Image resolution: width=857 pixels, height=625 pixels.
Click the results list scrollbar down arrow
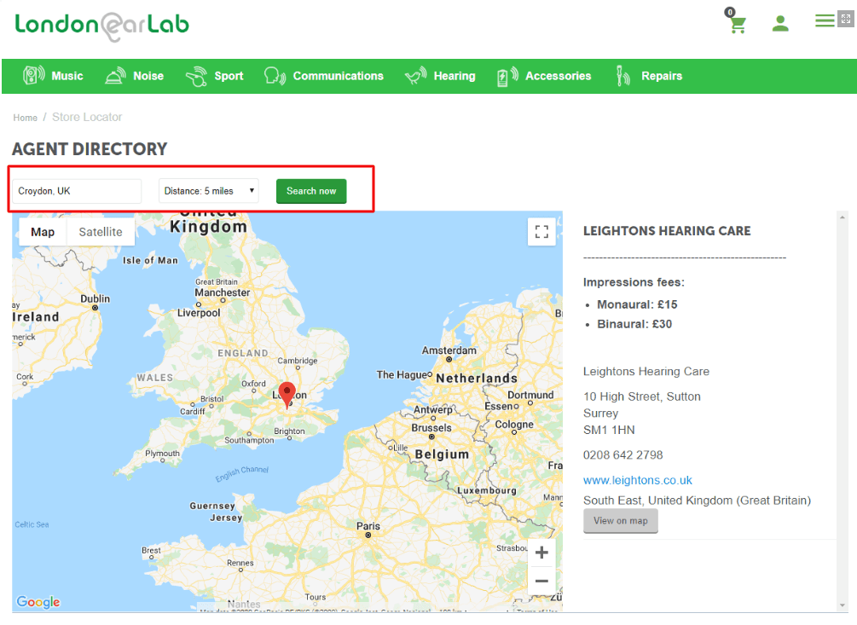(843, 605)
